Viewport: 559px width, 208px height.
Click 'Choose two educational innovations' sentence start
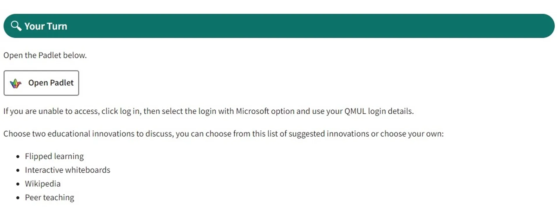47,134
